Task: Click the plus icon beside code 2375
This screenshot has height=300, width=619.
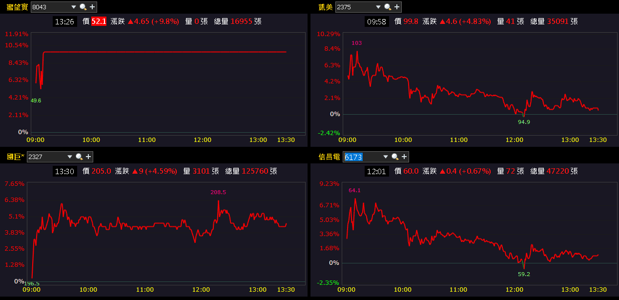Action: click(x=397, y=7)
